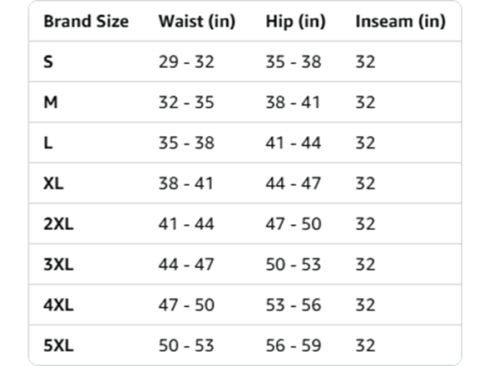Select the S size row label

(x=48, y=61)
